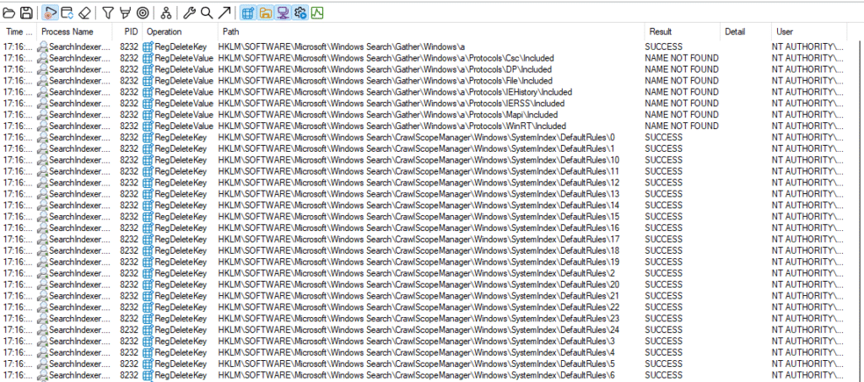
Task: Click the Jump to Object arrow icon
Action: tap(223, 13)
